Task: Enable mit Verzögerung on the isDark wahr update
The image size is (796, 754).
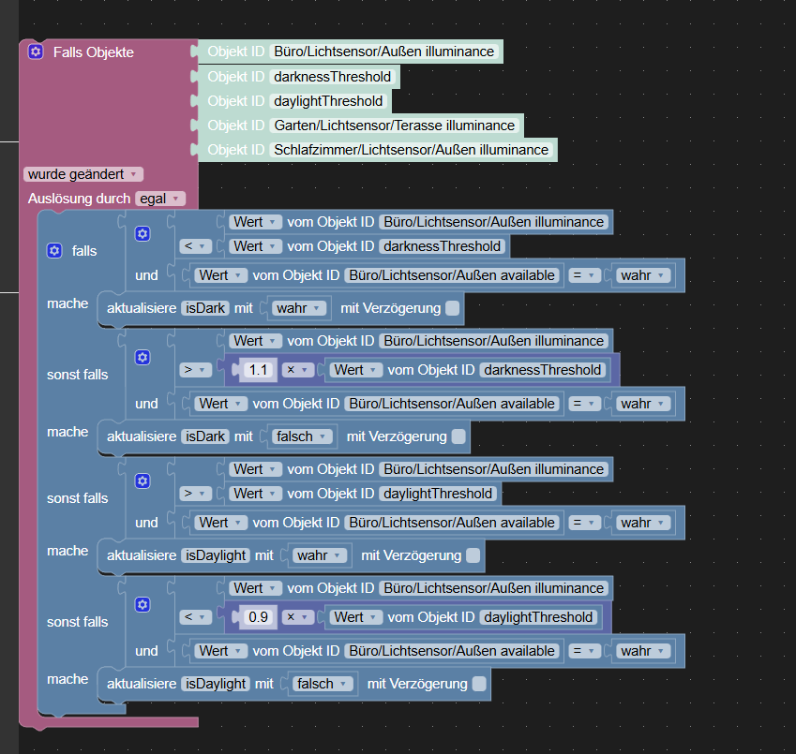Action: point(451,308)
